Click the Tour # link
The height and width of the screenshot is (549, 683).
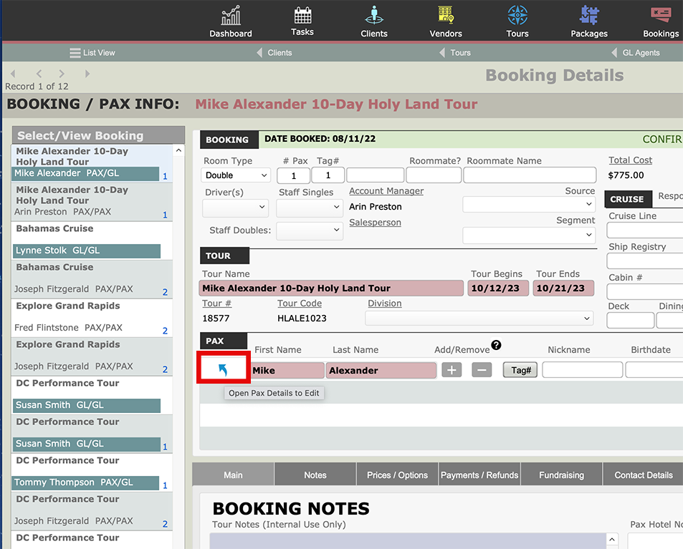point(216,303)
